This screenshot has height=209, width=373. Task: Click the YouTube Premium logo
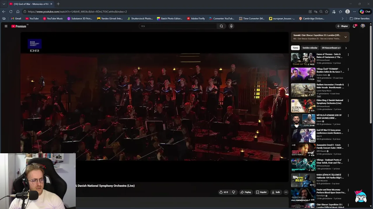click(x=19, y=26)
